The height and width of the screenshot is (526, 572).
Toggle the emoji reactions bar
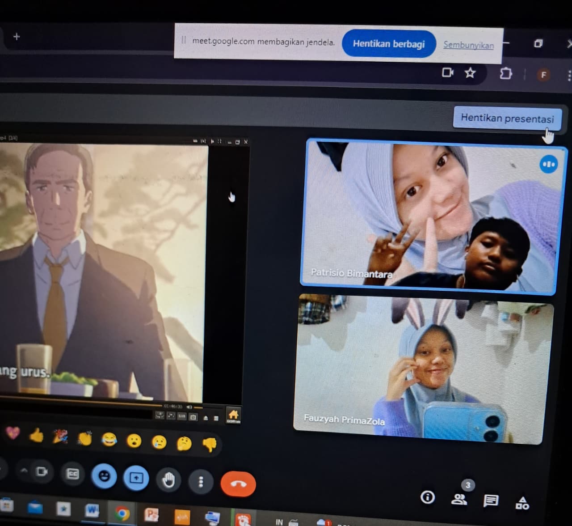click(104, 476)
